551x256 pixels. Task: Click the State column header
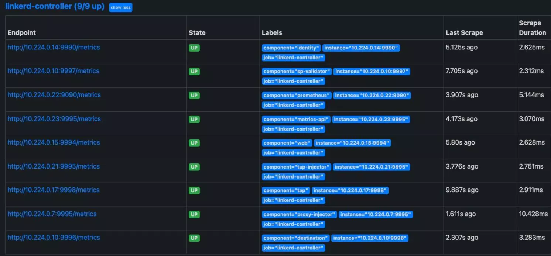(197, 32)
